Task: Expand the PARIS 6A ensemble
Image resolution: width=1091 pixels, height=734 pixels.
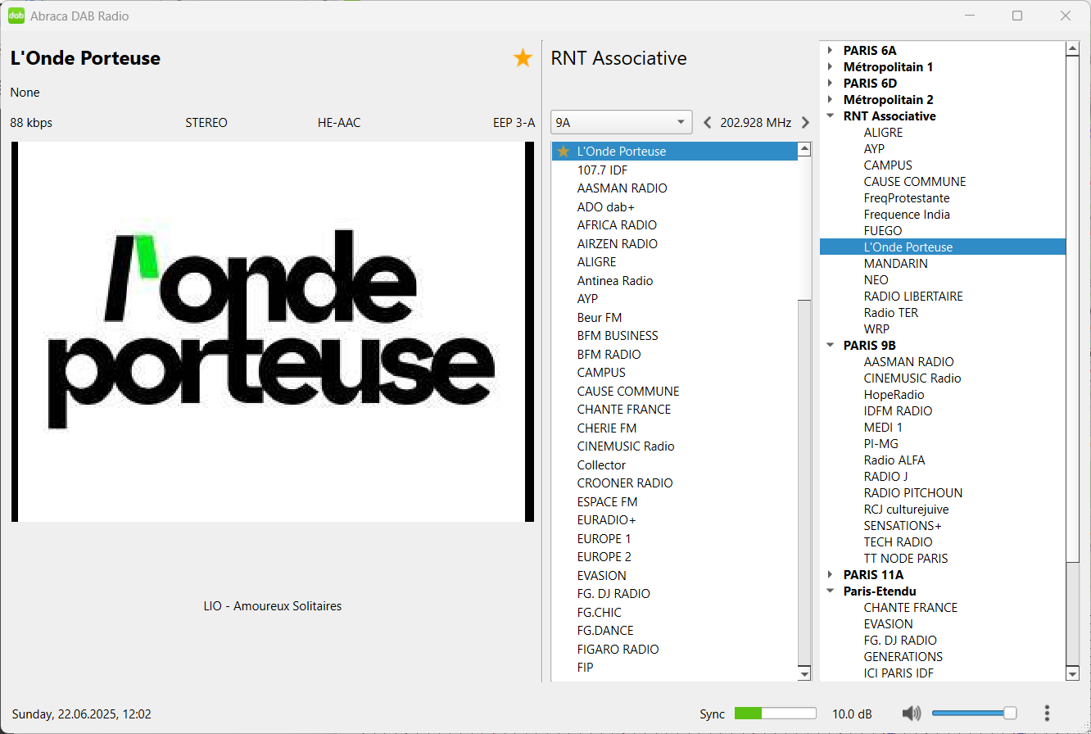Action: point(831,51)
